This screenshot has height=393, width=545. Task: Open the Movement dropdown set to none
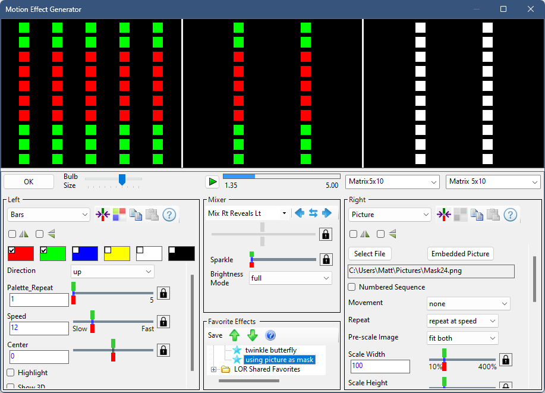[468, 304]
